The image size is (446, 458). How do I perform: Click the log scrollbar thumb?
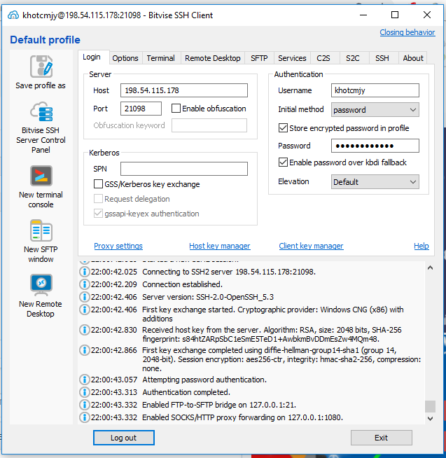click(x=430, y=406)
